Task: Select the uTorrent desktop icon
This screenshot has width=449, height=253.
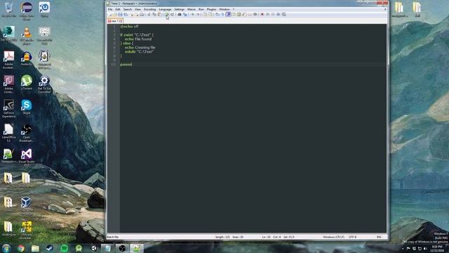Action: (27, 83)
